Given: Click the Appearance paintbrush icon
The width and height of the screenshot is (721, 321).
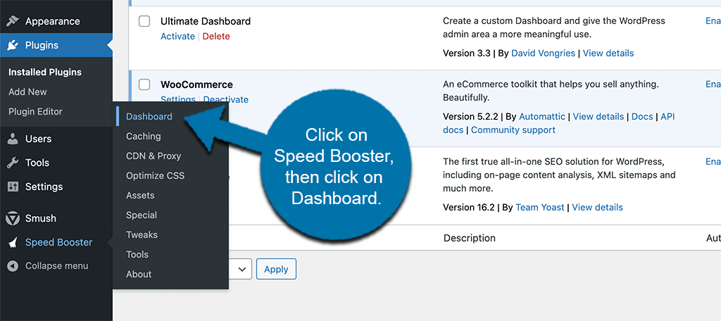Looking at the screenshot, I should pos(13,21).
